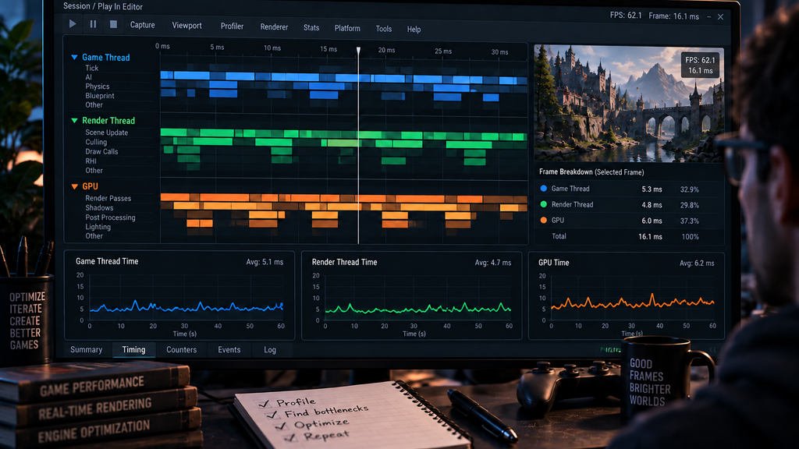
Task: Switch to the Summary tab
Action: click(x=86, y=350)
